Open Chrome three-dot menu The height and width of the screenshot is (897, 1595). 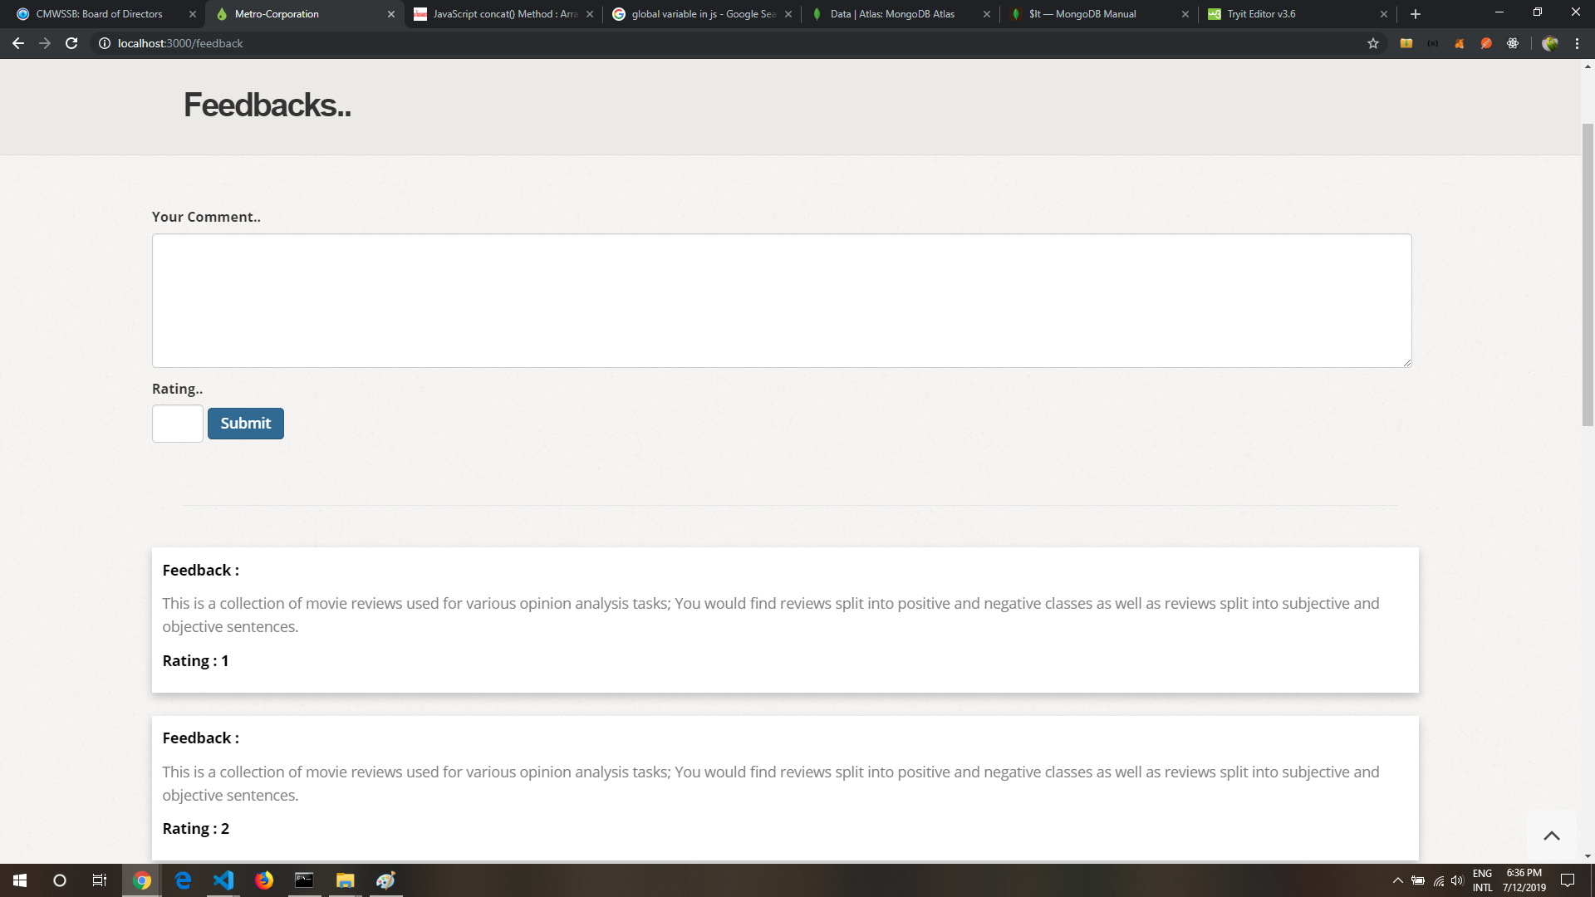[x=1577, y=43]
